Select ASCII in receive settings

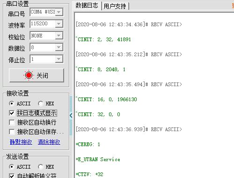pyautogui.click(x=11, y=104)
